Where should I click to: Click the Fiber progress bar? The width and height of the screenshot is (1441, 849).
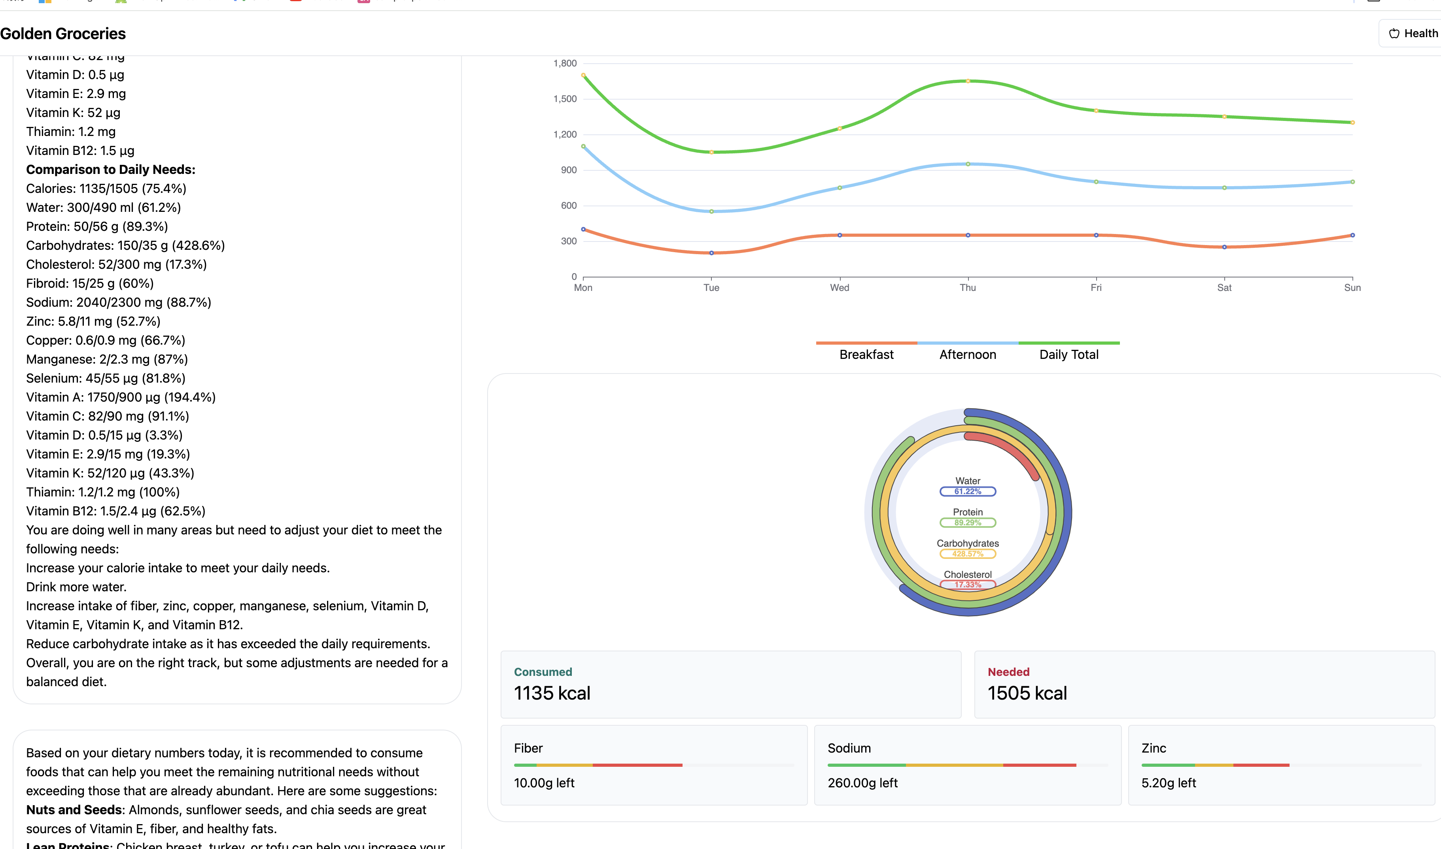(x=654, y=765)
